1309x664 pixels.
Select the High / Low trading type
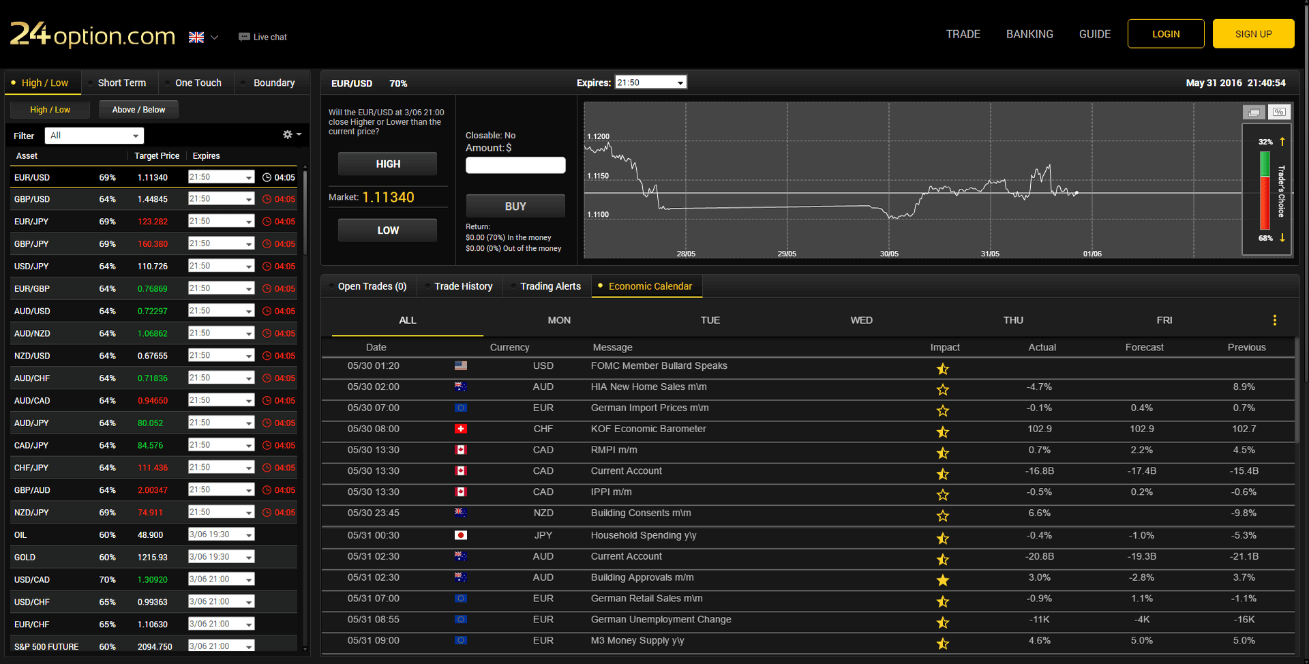click(43, 82)
